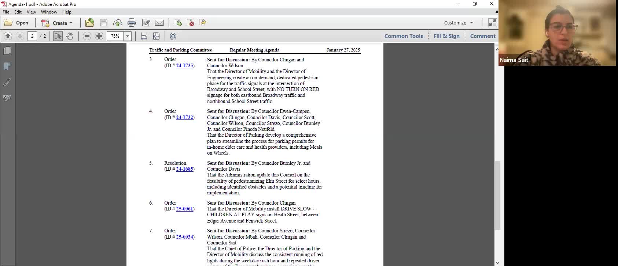The height and width of the screenshot is (266, 618).
Task: Click the Open file button
Action: coord(16,23)
